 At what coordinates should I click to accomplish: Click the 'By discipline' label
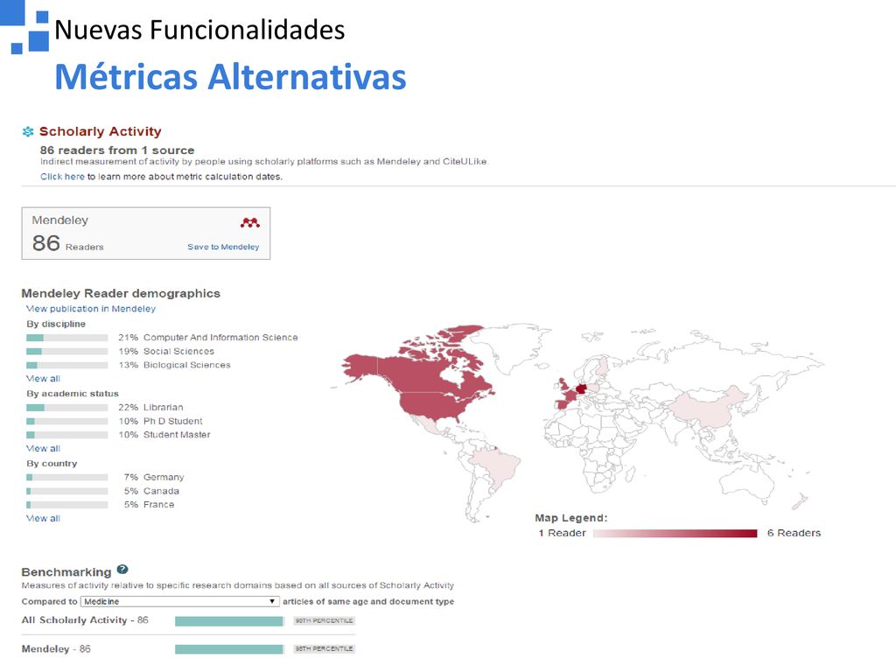[56, 324]
